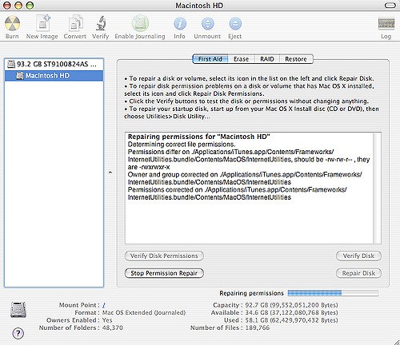
Task: Click the Burn toolbar icon
Action: pos(12,24)
